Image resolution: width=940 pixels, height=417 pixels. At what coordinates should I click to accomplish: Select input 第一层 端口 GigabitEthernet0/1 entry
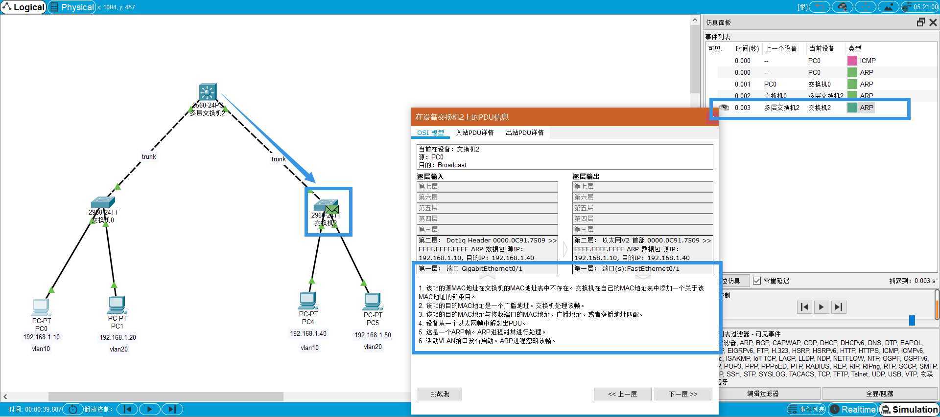tap(487, 268)
